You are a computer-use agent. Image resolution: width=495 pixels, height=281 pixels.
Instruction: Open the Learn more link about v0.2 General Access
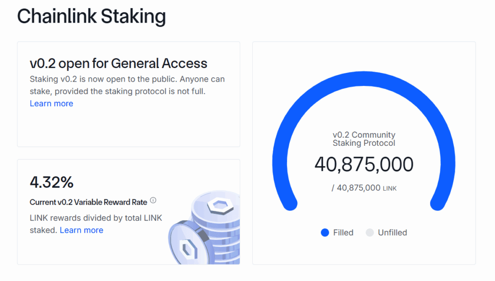coord(51,103)
